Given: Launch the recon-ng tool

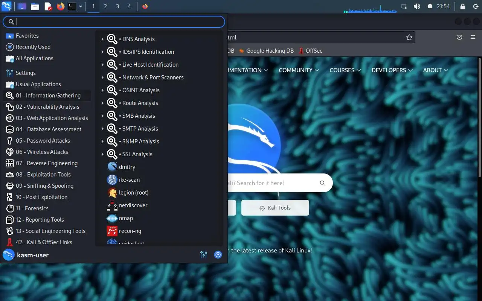Looking at the screenshot, I should [159, 231].
